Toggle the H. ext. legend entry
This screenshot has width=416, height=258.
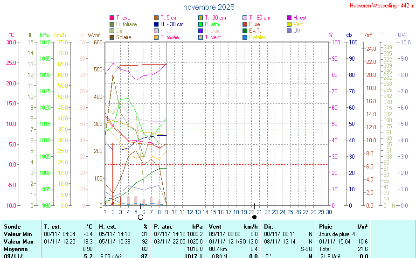click(x=300, y=18)
